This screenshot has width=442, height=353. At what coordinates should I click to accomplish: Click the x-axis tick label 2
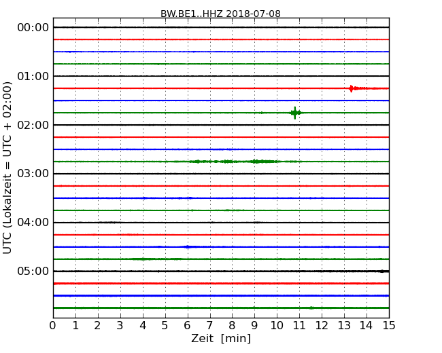point(98,326)
